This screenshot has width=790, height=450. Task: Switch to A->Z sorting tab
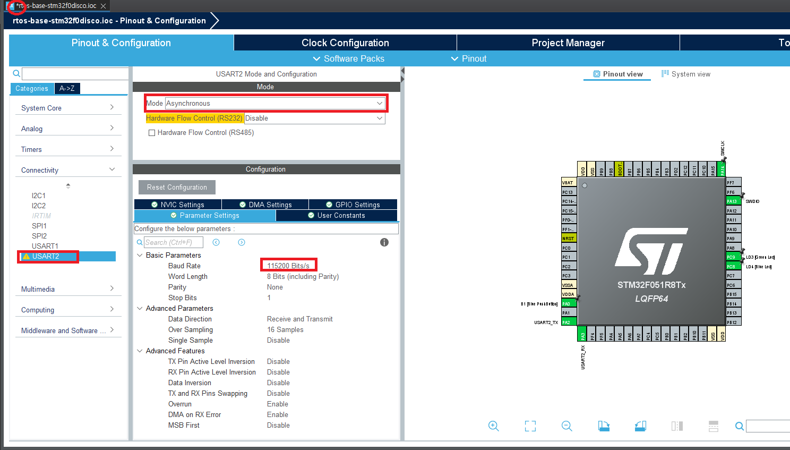[67, 88]
